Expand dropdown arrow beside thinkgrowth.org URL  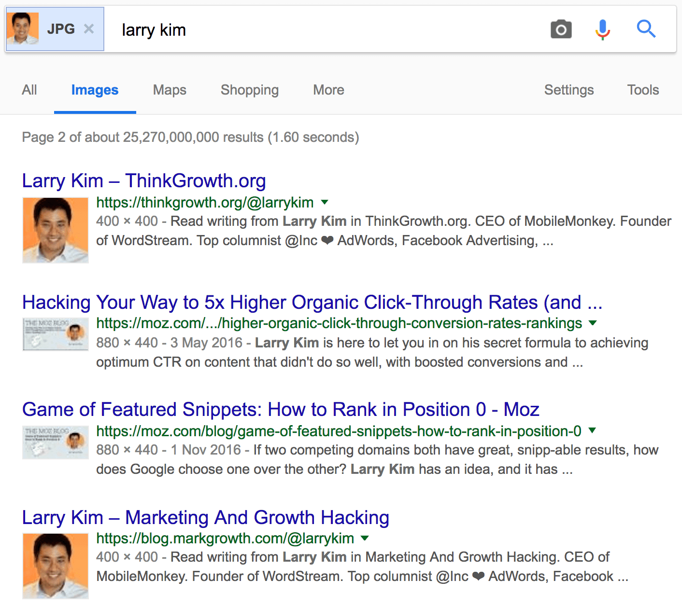click(x=325, y=202)
